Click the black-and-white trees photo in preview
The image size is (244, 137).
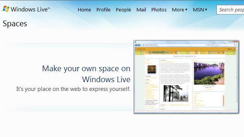176,93
